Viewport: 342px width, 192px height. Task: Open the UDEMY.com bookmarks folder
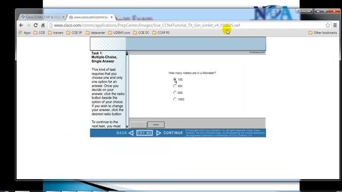point(119,33)
